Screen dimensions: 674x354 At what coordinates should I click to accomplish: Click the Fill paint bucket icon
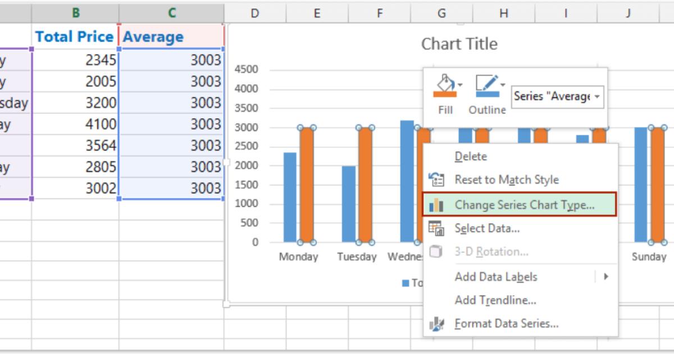coord(445,86)
